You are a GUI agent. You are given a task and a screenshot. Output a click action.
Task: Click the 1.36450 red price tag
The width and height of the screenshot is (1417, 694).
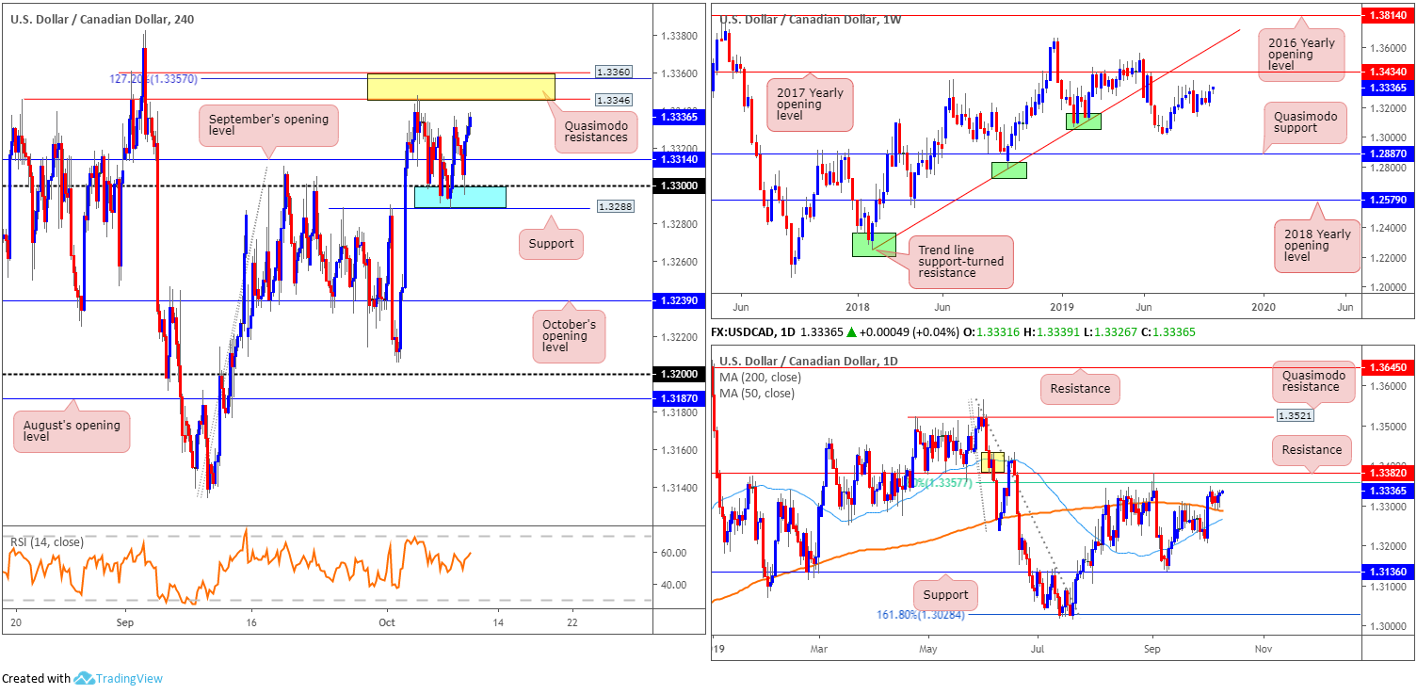point(1389,367)
